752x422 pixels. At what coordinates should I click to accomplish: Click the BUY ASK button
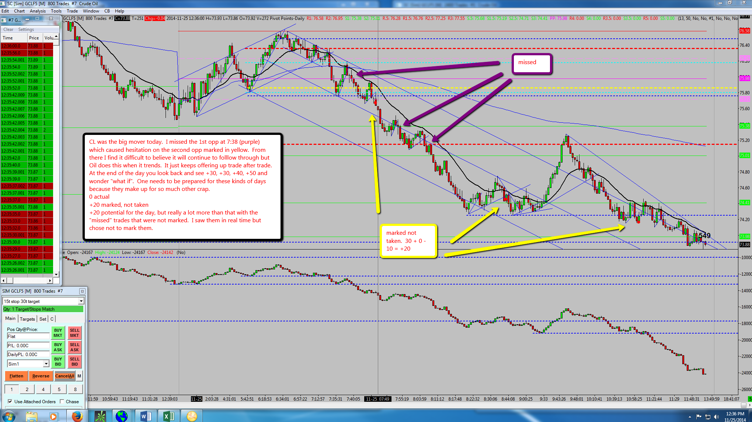point(58,347)
